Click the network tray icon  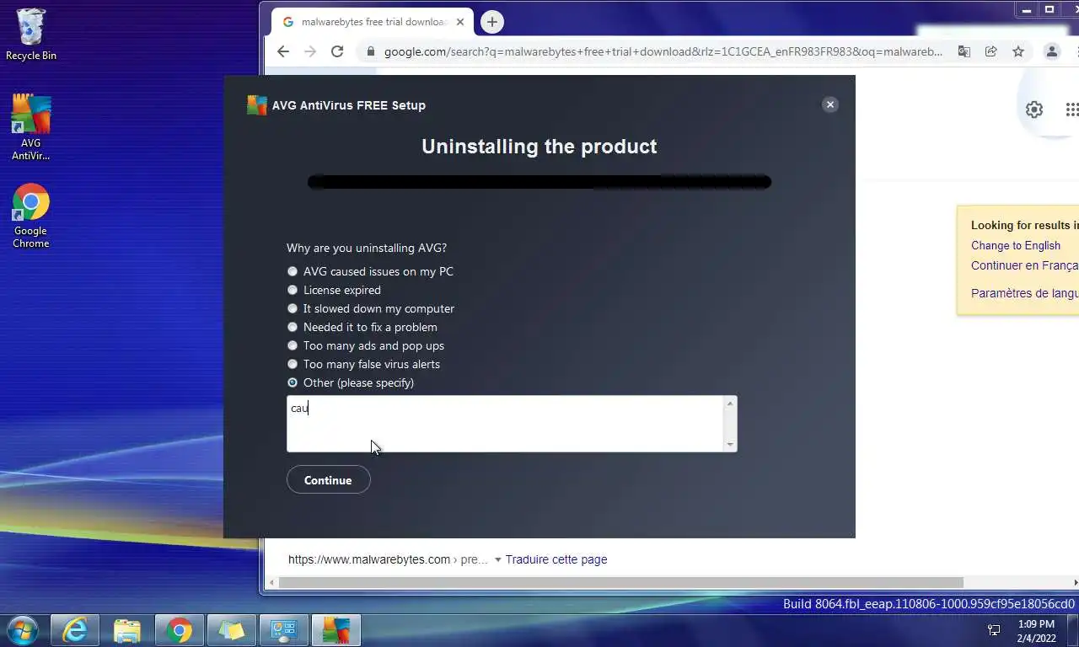click(994, 630)
